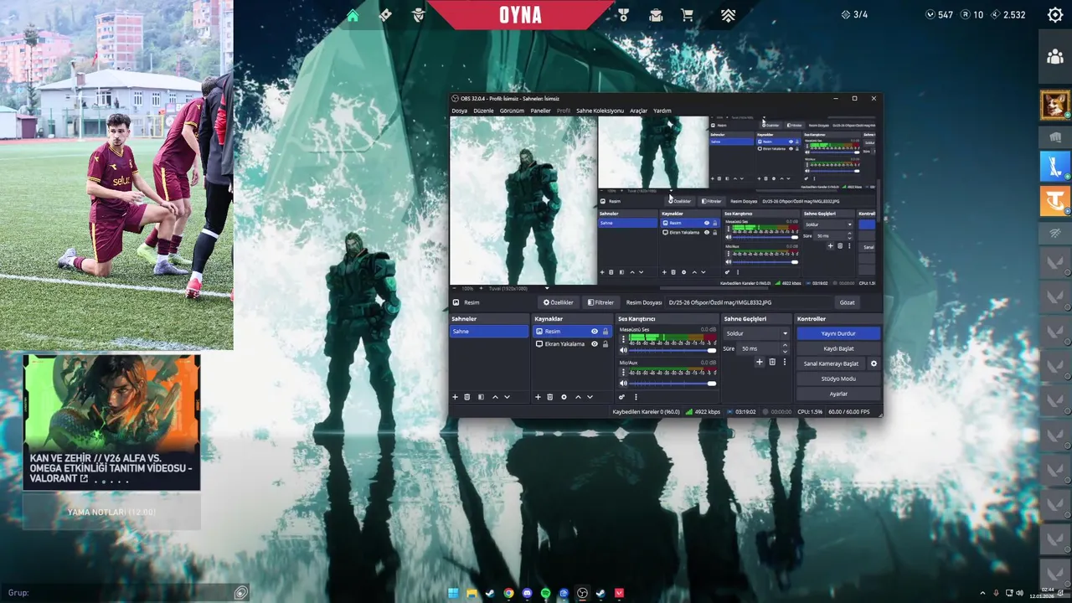
Task: Open Valorant rank chevrons icon
Action: [x=728, y=15]
